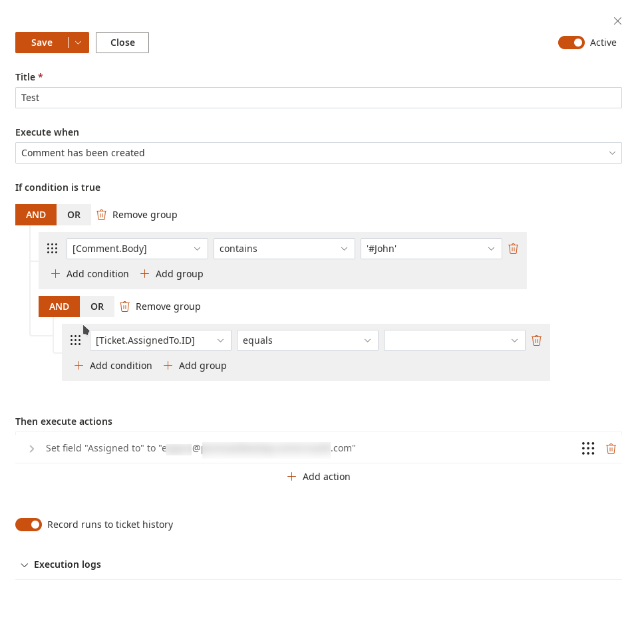Delete the Ticket.AssignedTo.ID condition row

coord(536,340)
